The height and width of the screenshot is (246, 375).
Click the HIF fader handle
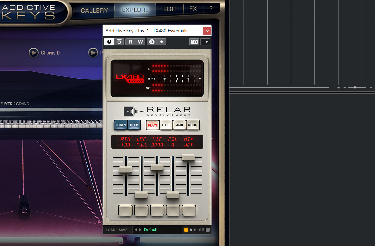coord(157,167)
